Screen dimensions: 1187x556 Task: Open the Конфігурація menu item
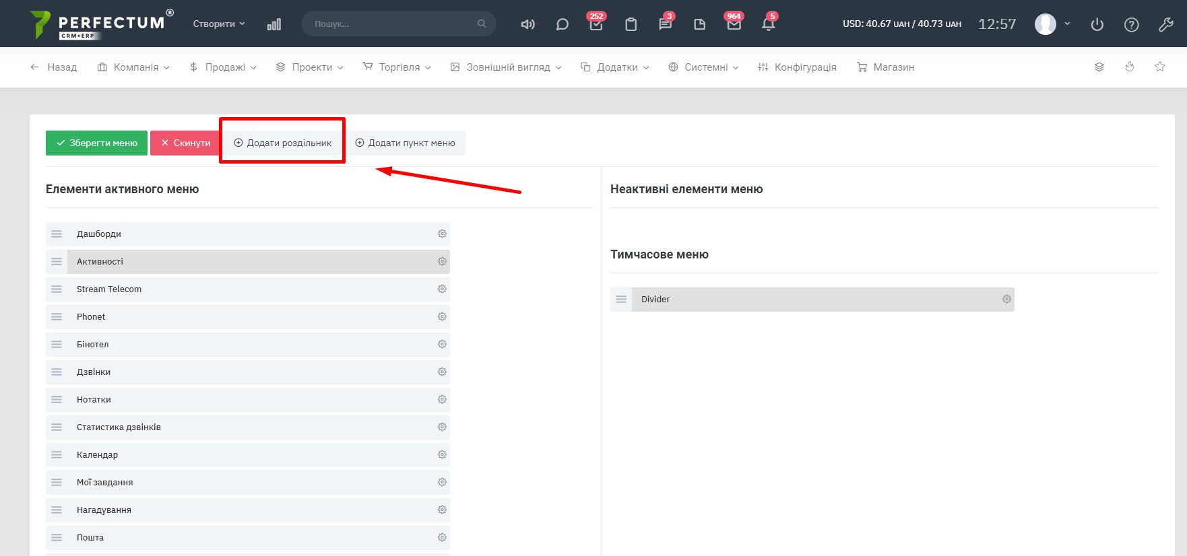point(797,67)
